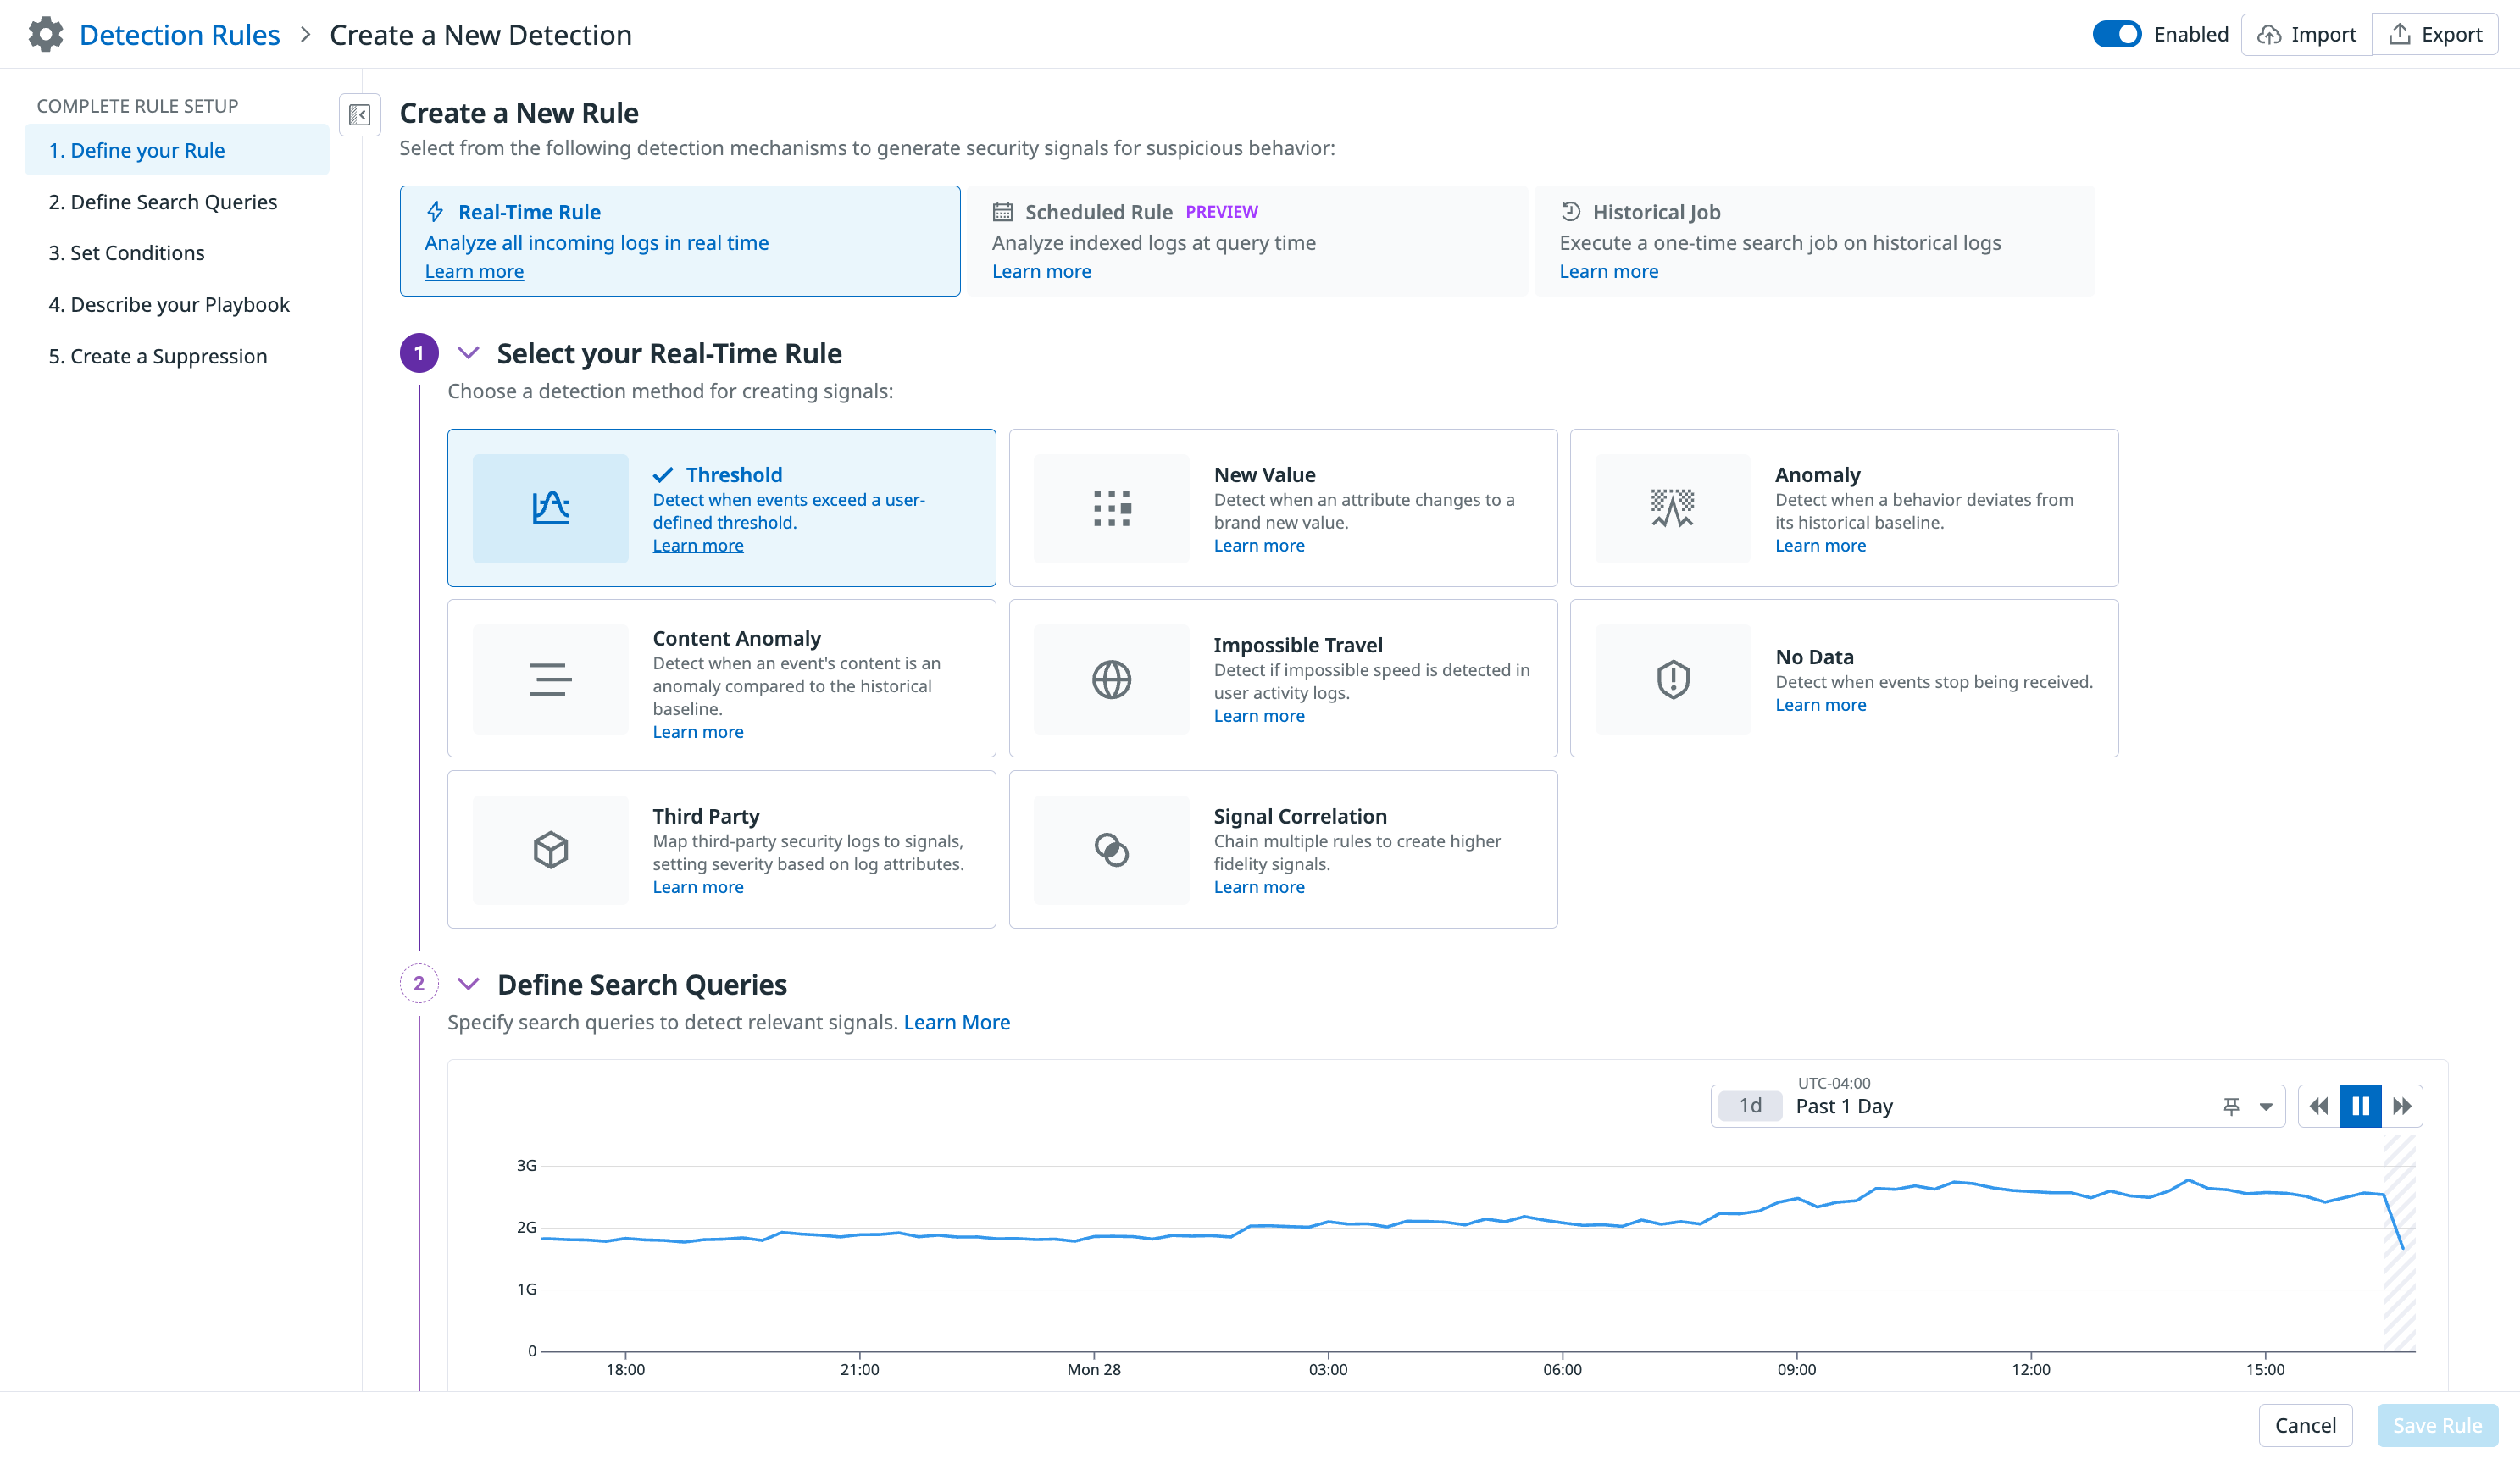
Task: Collapse Define Search Queries section chevron
Action: [468, 984]
